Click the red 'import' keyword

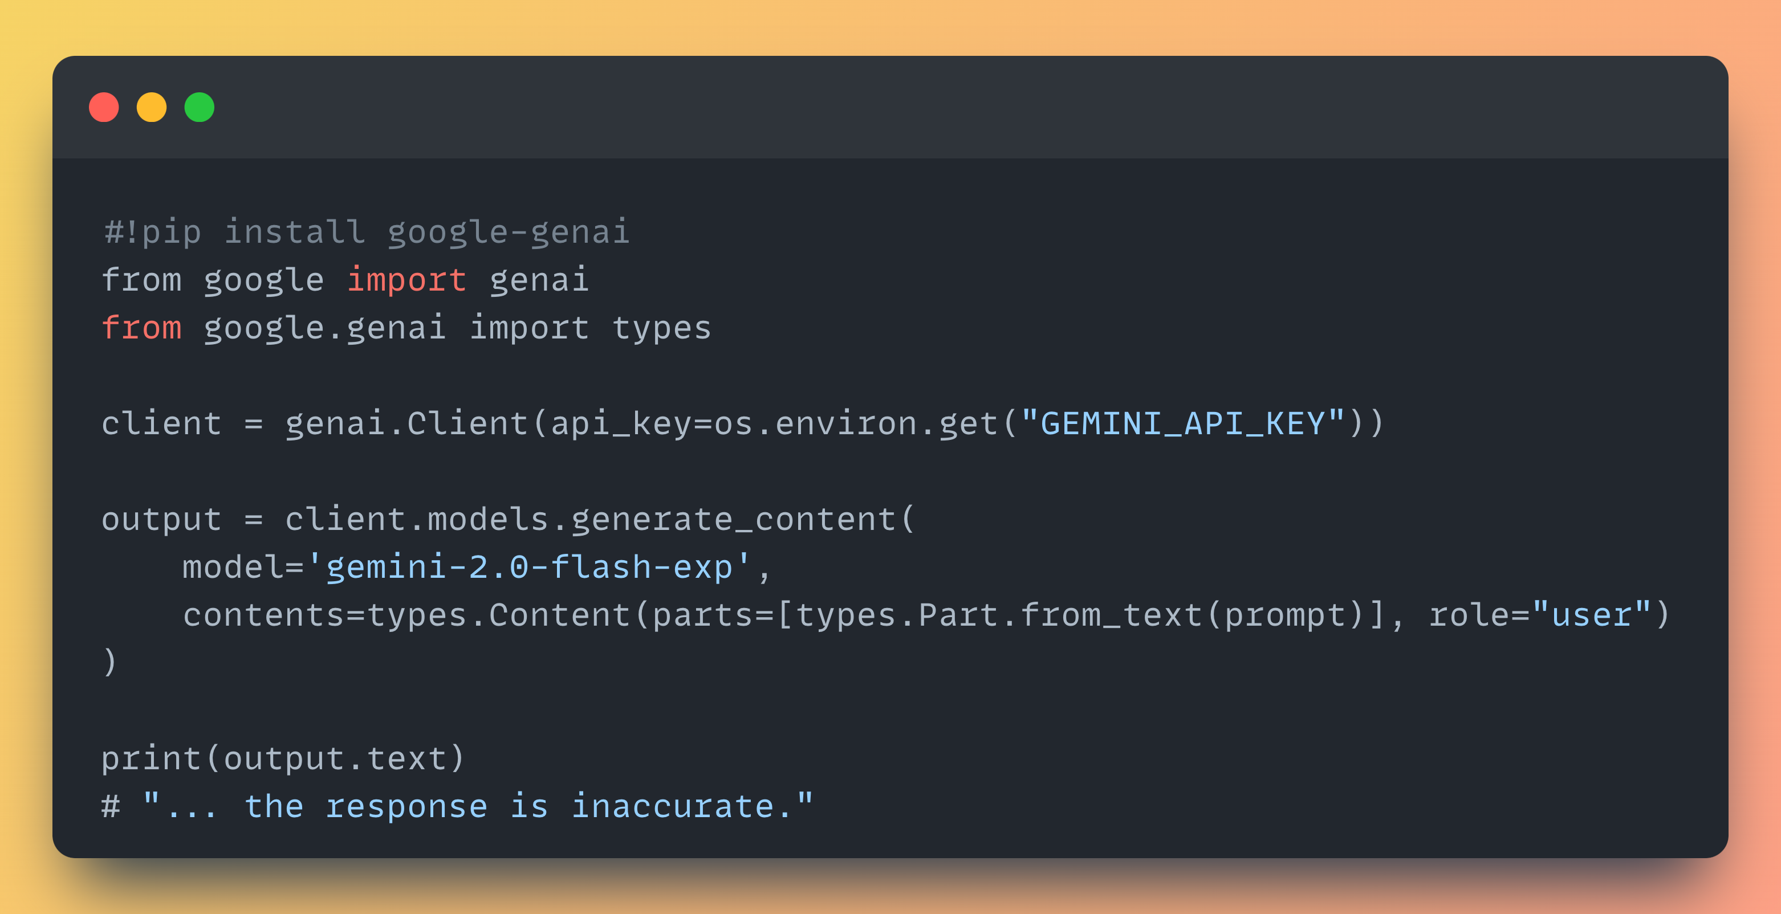[406, 280]
